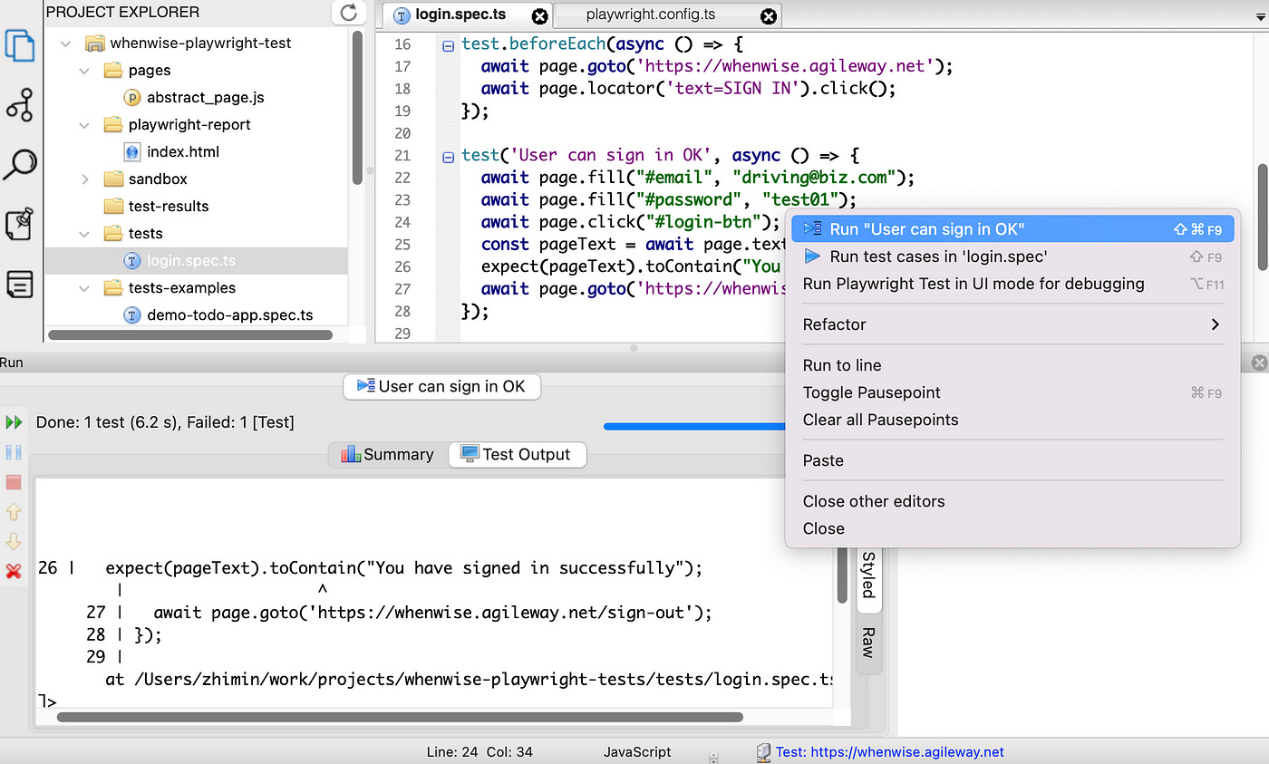Open the Test whenwise.agileway.net link
The height and width of the screenshot is (764, 1269).
coord(889,752)
